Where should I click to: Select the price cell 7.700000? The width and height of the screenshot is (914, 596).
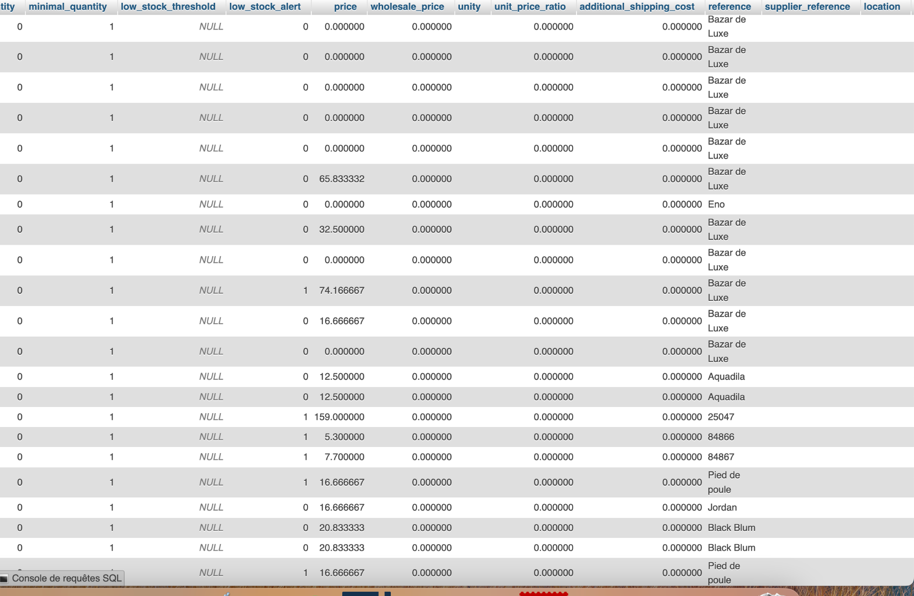[x=344, y=457]
